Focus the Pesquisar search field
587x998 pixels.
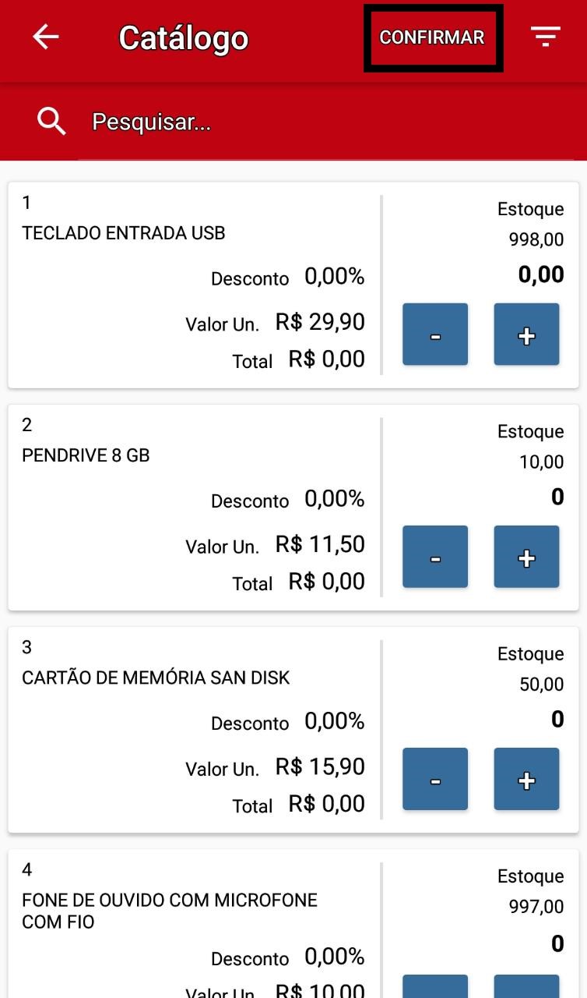point(311,122)
